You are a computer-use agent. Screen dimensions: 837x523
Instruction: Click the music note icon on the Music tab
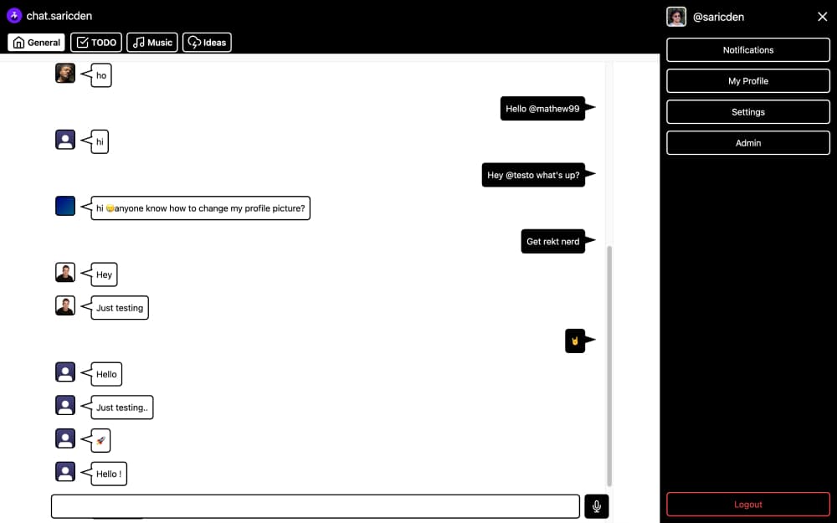pyautogui.click(x=137, y=42)
